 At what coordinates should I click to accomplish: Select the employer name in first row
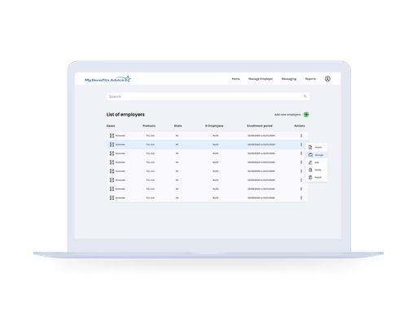tap(121, 135)
